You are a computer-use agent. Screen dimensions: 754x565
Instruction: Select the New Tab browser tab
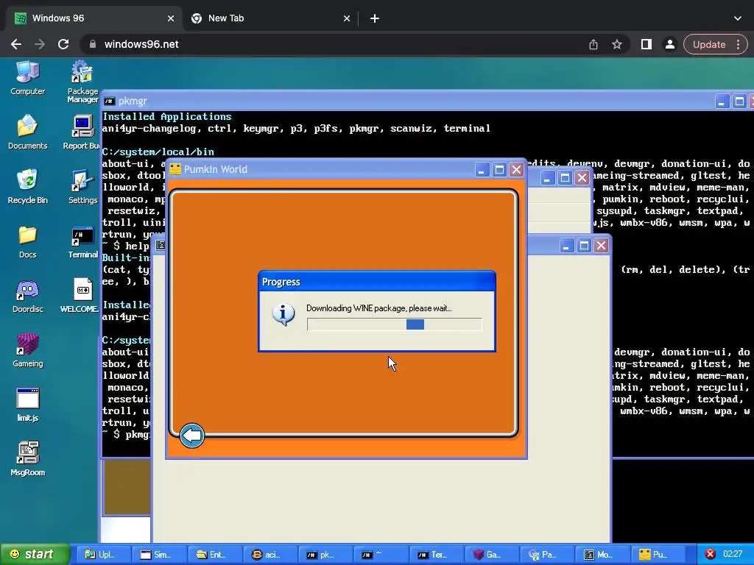click(x=269, y=18)
